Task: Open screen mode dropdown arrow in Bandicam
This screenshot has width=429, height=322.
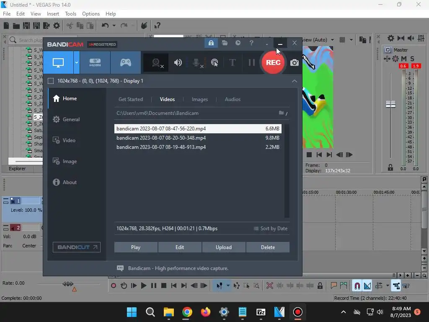Action: 77,63
